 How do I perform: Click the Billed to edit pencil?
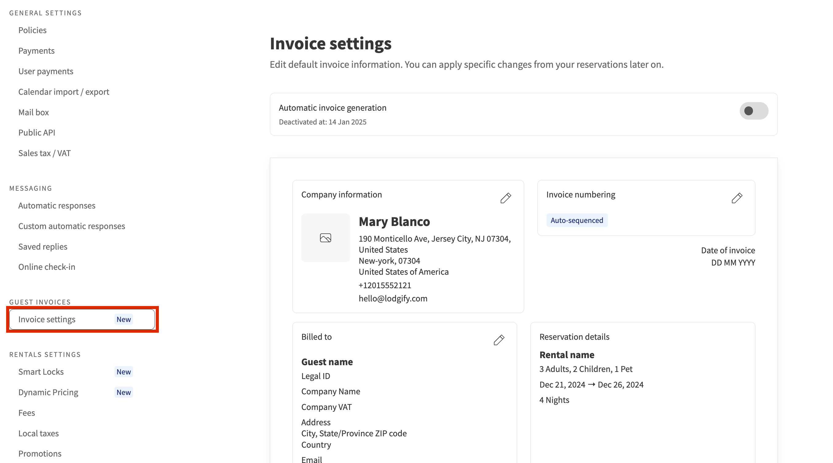[499, 340]
